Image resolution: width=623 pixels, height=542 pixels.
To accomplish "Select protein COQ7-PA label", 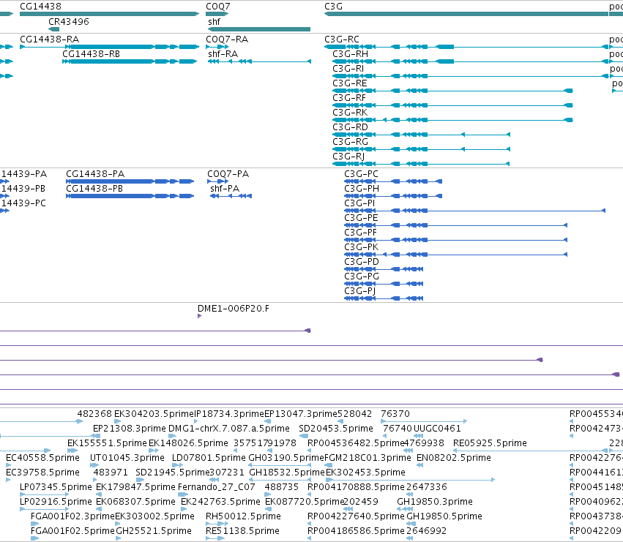I will coord(228,174).
